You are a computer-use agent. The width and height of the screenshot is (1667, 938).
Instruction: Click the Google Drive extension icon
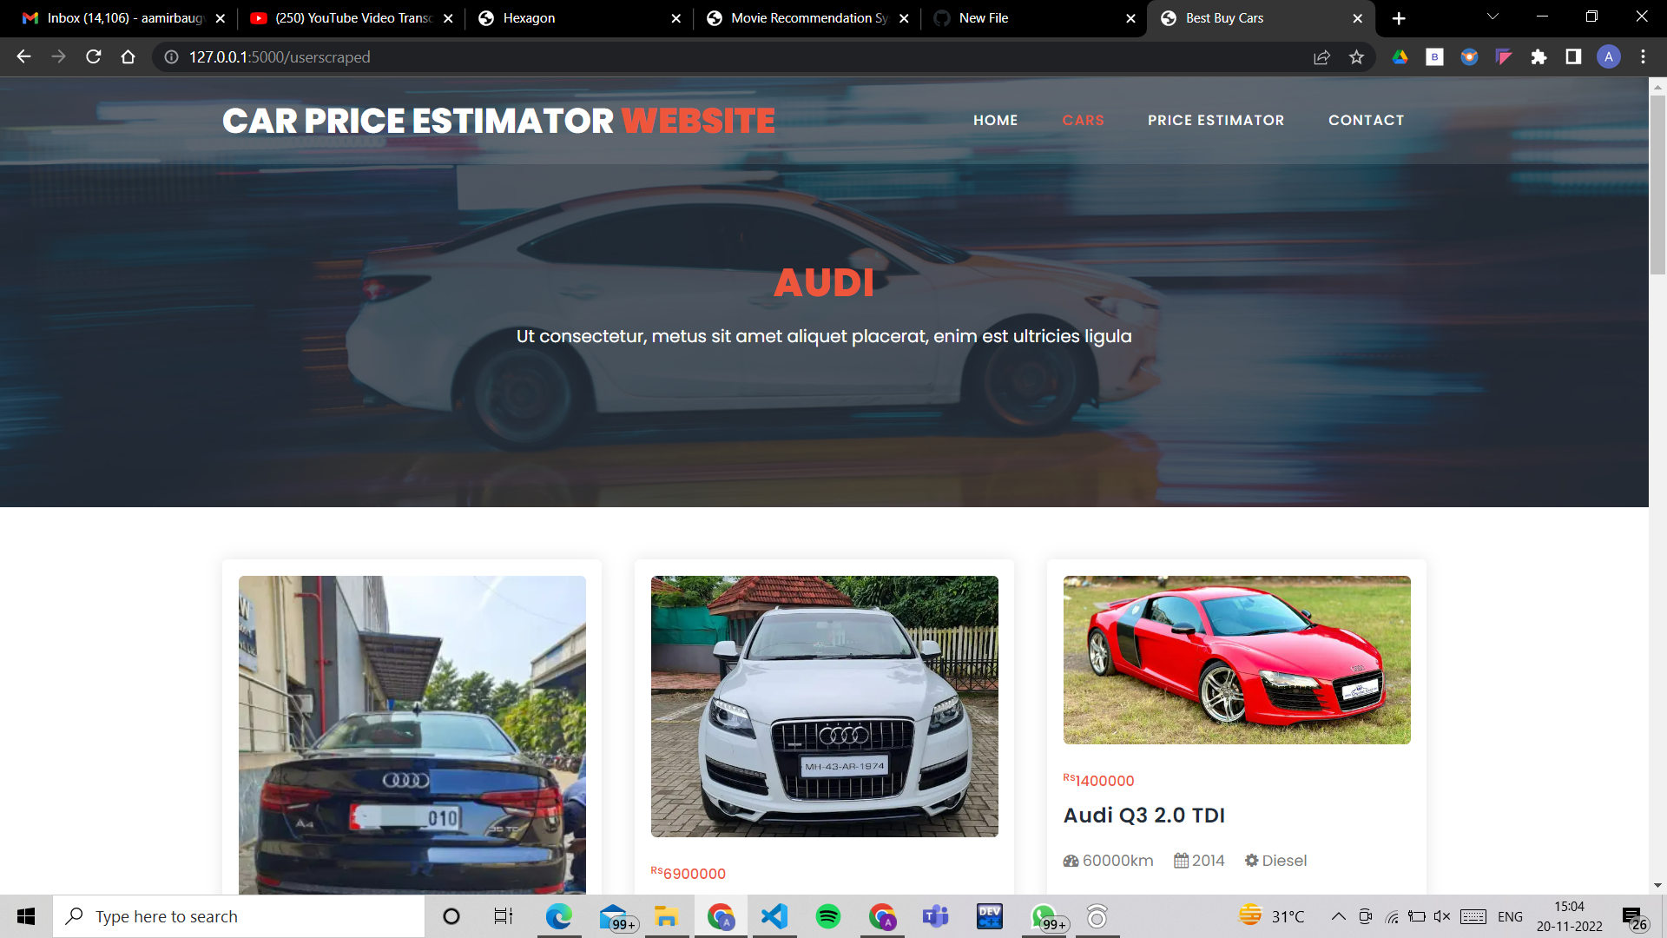pos(1399,57)
